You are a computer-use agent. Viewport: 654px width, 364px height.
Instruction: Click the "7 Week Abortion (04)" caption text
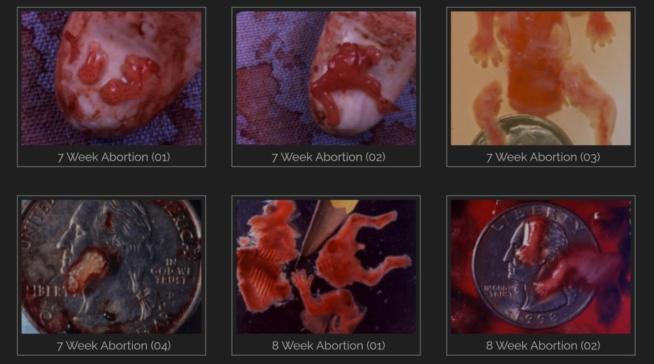(114, 346)
